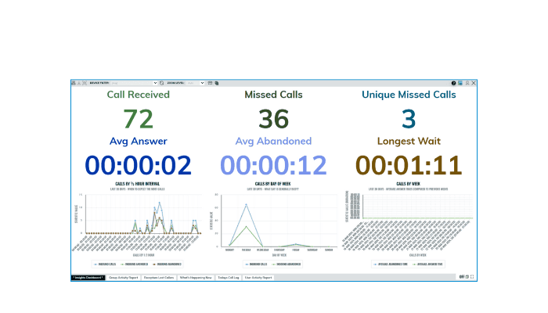Close the dashboard with the X icon
The width and height of the screenshot is (548, 313).
(x=474, y=83)
